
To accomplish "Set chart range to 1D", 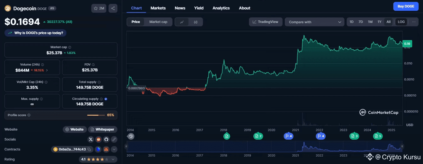I will [x=351, y=22].
